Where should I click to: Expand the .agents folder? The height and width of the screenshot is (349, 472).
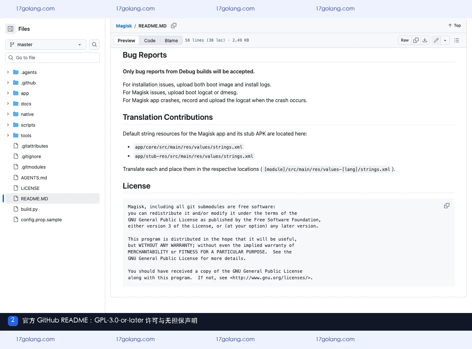click(8, 72)
